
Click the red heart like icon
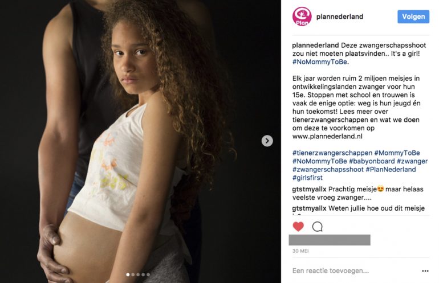[298, 226]
